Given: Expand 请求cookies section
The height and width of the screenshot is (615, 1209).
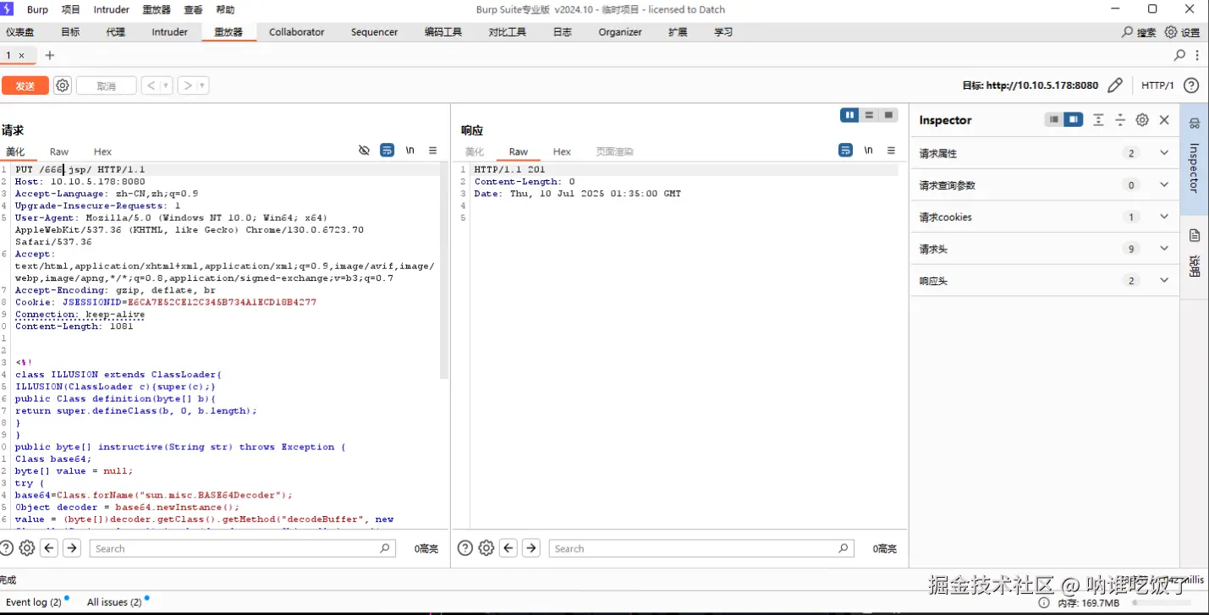Looking at the screenshot, I should [x=1045, y=217].
